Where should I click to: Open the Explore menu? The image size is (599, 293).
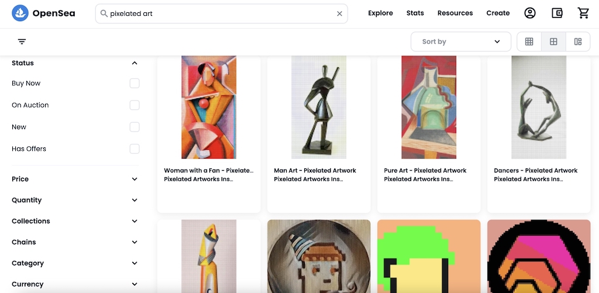tap(380, 13)
